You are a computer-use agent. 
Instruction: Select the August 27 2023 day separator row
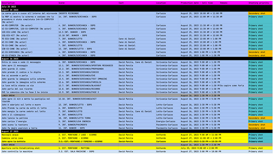pyautogui.click(x=136, y=131)
